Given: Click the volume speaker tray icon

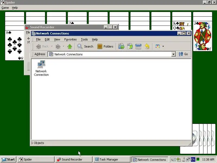Looking at the screenshot, I should [173, 159].
